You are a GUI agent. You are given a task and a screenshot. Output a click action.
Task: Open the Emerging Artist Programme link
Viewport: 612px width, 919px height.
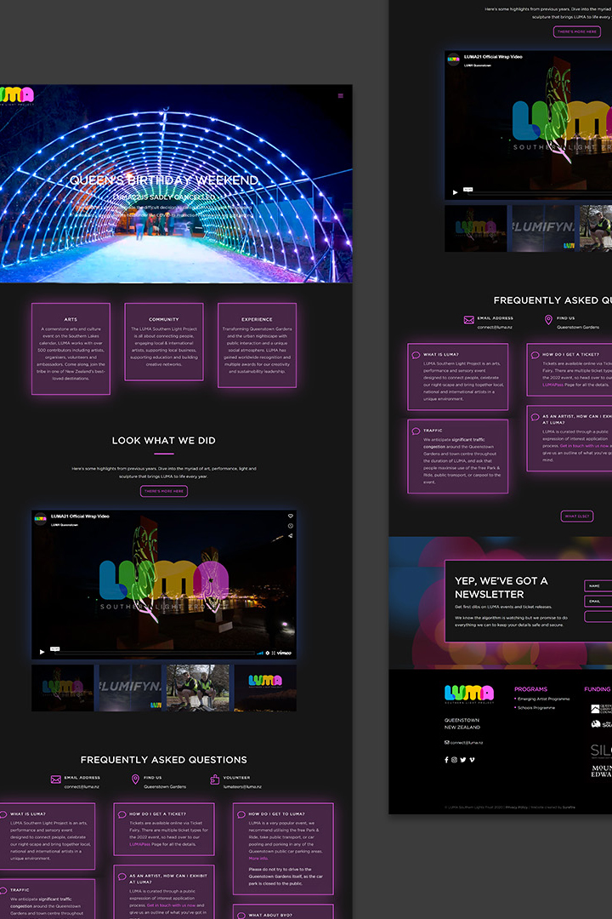tap(543, 699)
